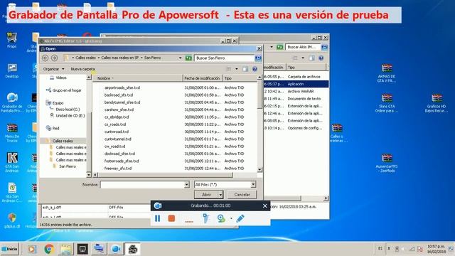This screenshot has width=455, height=256.
Task: Click the back arrow in the Open dialog
Action: click(x=45, y=58)
